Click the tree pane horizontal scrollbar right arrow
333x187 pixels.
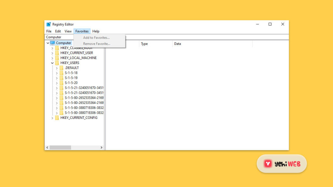101,147
